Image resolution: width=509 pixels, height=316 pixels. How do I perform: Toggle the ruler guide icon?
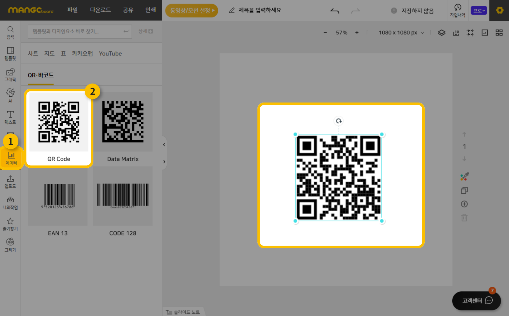(x=456, y=33)
